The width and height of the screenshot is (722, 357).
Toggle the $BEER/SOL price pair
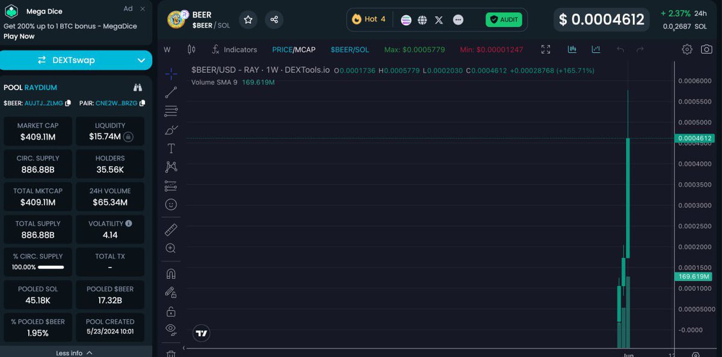coord(350,50)
